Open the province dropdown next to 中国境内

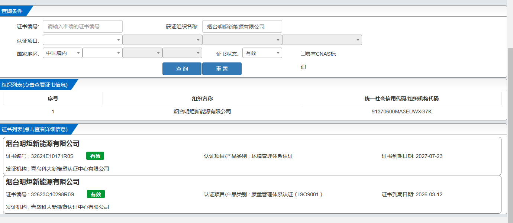(103, 53)
